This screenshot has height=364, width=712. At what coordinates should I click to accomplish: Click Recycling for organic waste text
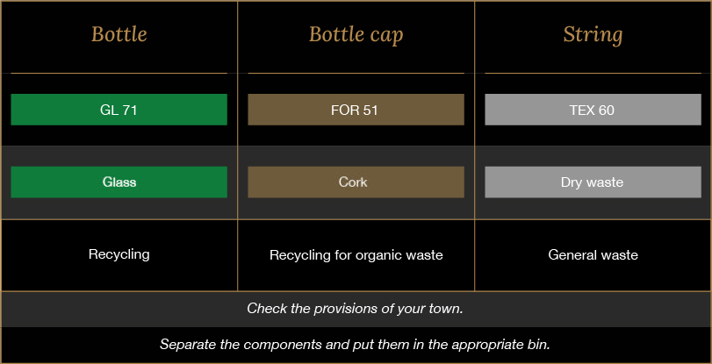point(356,255)
